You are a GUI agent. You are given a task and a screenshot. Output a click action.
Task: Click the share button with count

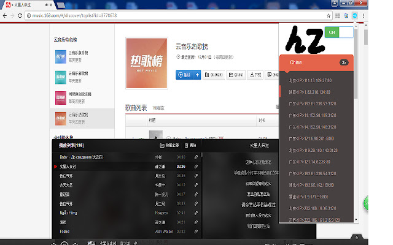tap(236, 75)
